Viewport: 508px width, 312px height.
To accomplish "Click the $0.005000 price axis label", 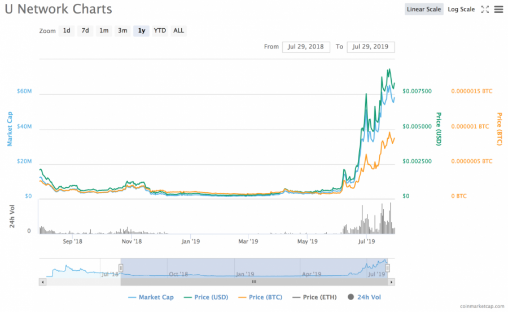I will pos(417,126).
